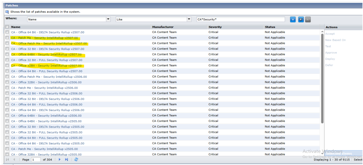This screenshot has width=363, height=165.
Task: Sort by Name column header
Action: coord(16,27)
